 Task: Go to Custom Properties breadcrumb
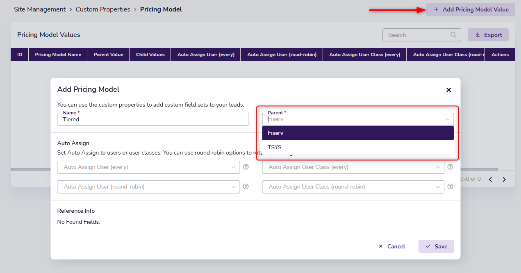tap(103, 9)
